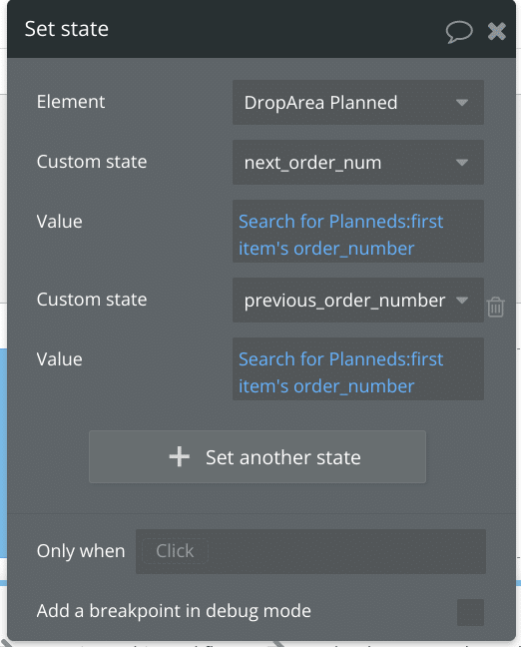The width and height of the screenshot is (521, 647).
Task: Click the Set another state button
Action: tap(258, 456)
